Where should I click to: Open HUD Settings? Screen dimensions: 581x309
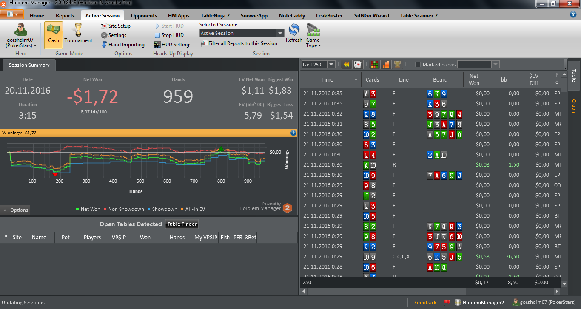click(173, 45)
